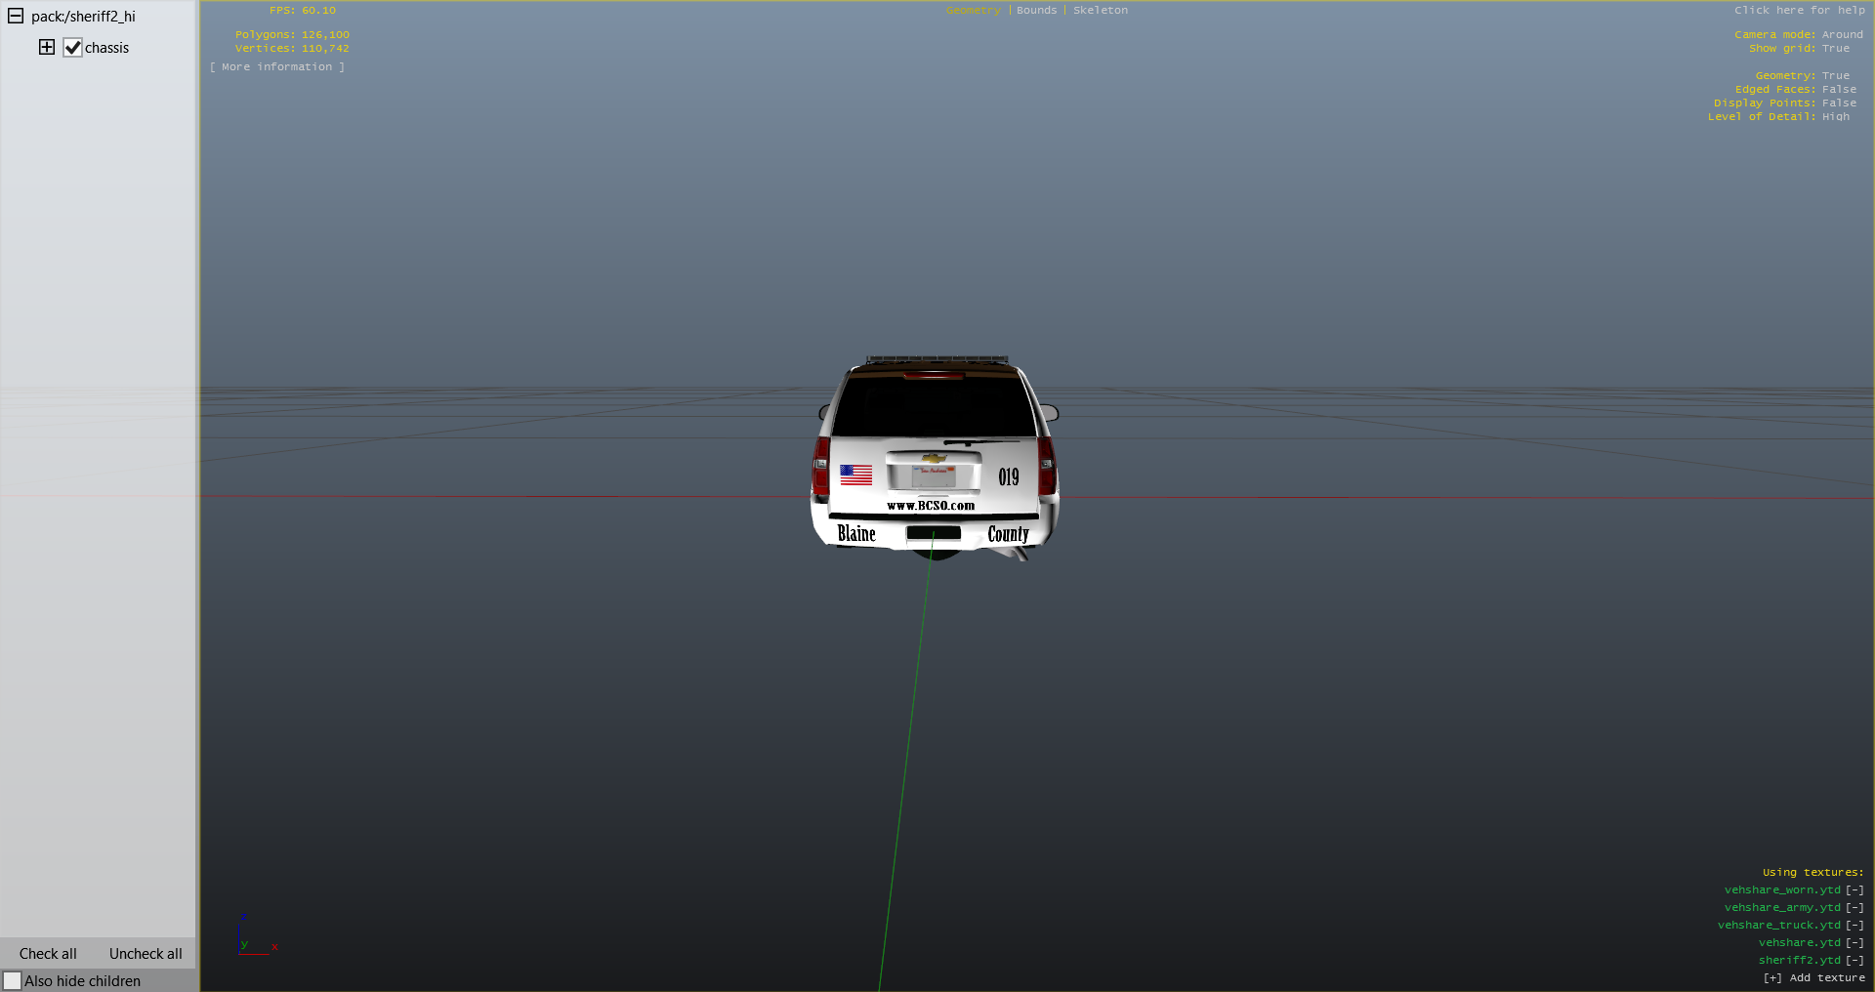
Task: Toggle the chassis visibility checkbox
Action: tap(73, 48)
